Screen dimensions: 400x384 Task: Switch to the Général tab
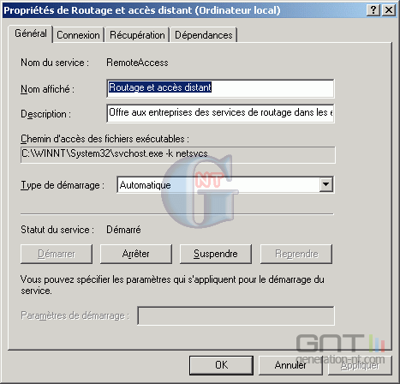tap(31, 33)
